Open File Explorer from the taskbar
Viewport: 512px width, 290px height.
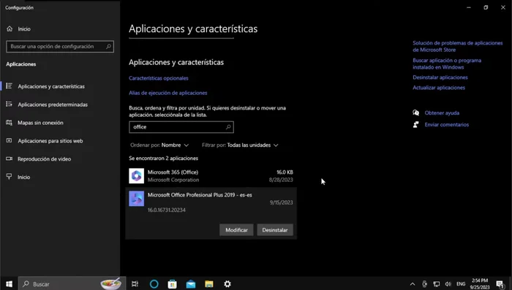pyautogui.click(x=209, y=284)
